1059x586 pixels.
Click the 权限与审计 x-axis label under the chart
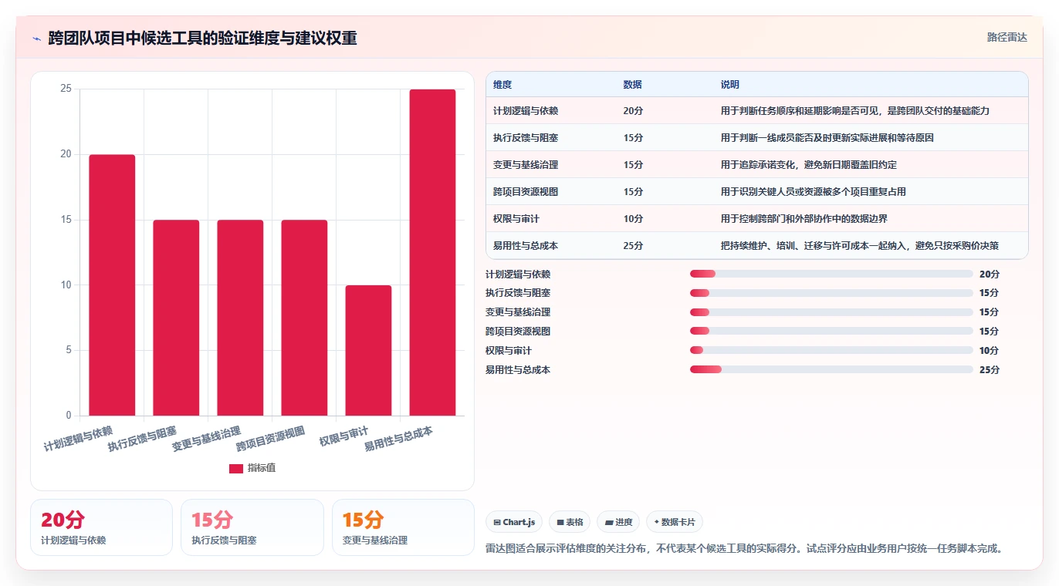(x=344, y=436)
